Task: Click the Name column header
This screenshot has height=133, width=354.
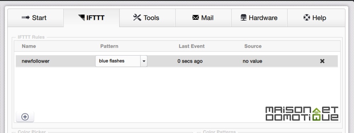Action: click(29, 46)
